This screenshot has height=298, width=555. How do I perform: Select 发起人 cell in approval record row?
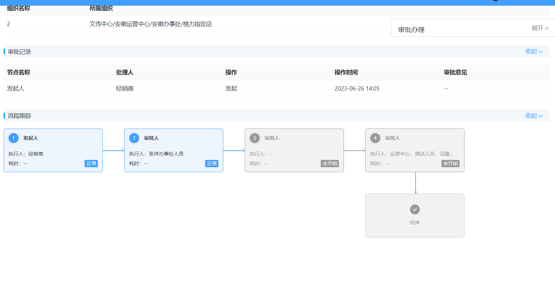coord(16,89)
